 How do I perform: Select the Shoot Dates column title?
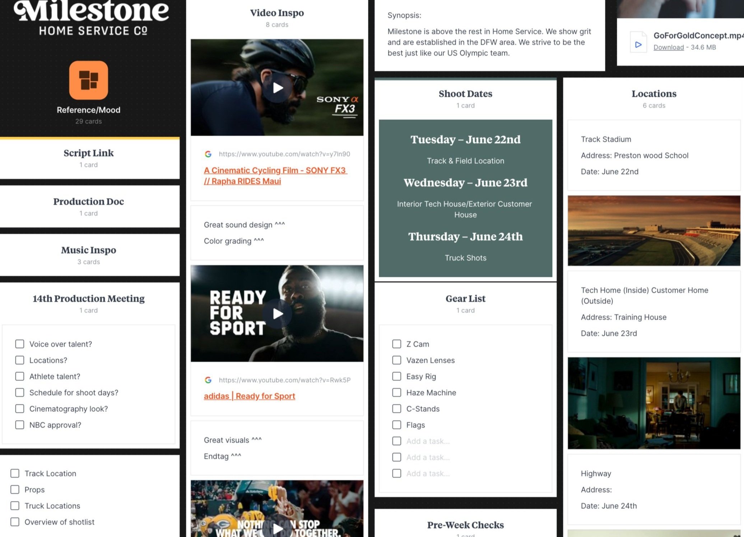pos(465,93)
